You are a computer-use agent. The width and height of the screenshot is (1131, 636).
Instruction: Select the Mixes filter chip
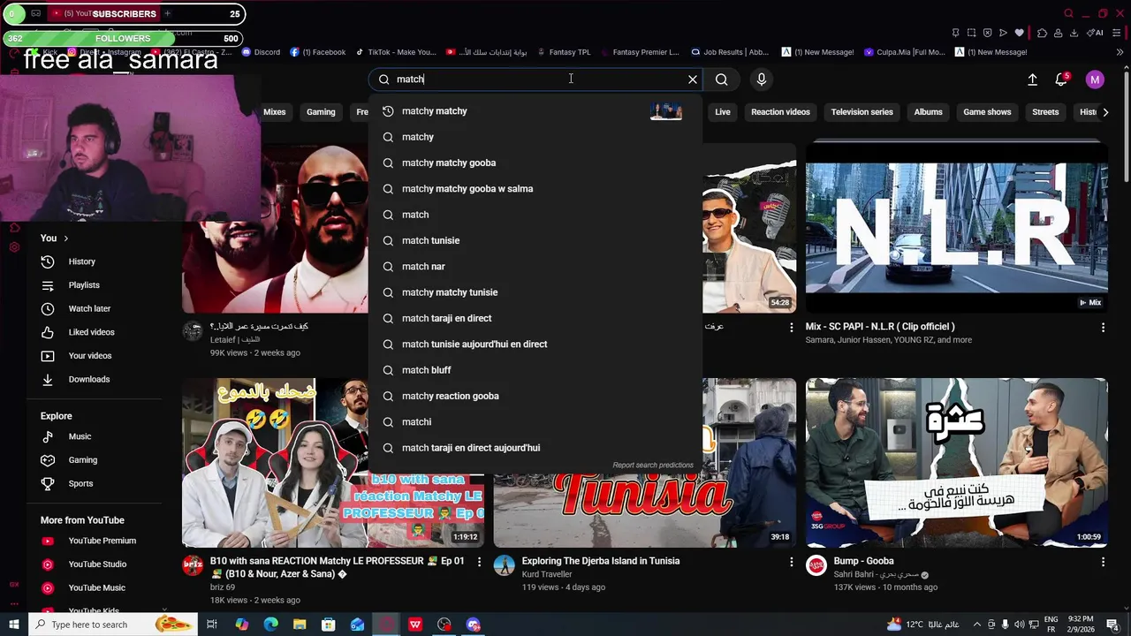pos(275,112)
